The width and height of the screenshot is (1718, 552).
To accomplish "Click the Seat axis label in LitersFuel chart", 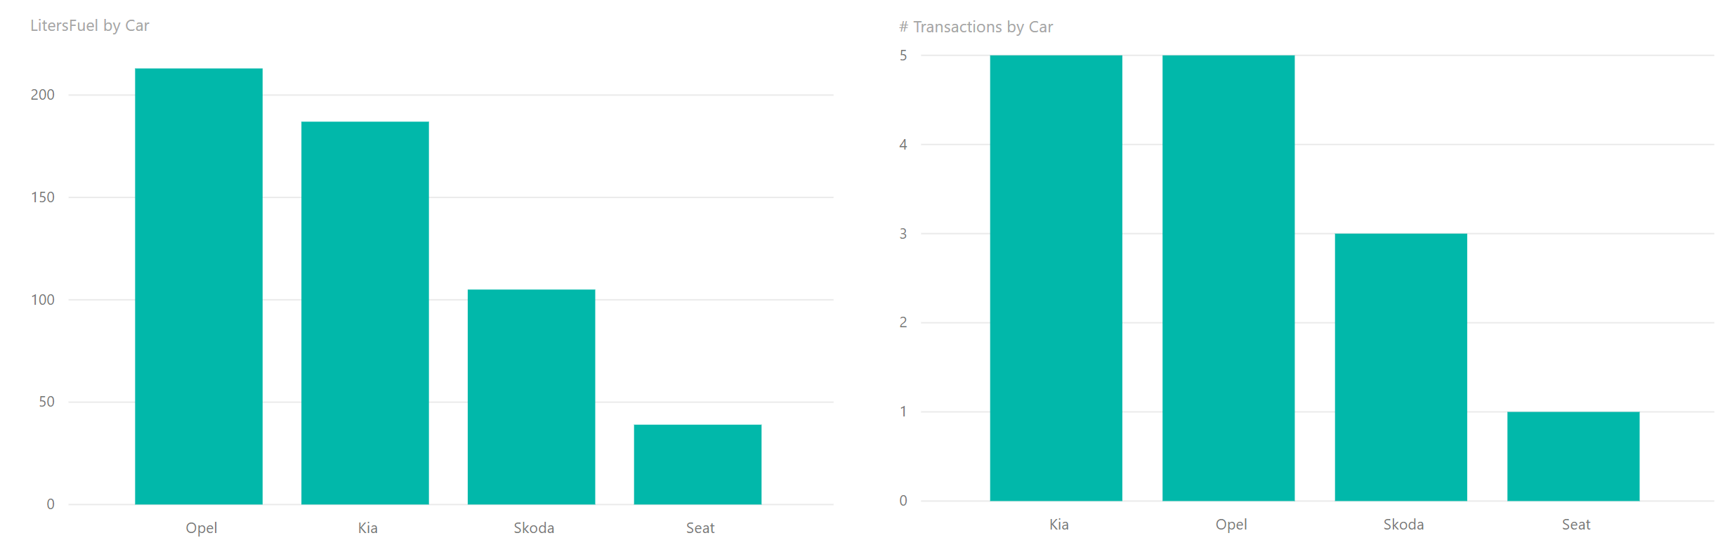I will (700, 528).
